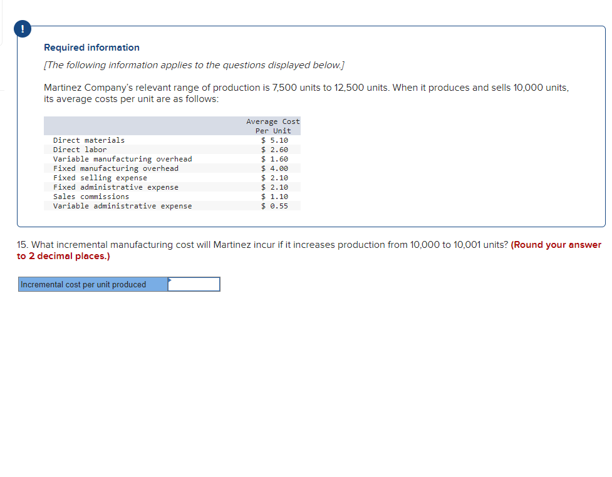
Task: Click the '$ 0.55' variable administrative value
Action: (275, 206)
